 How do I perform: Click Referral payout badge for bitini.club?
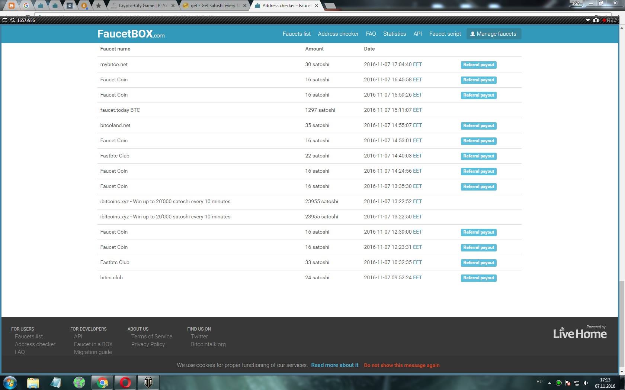(478, 278)
